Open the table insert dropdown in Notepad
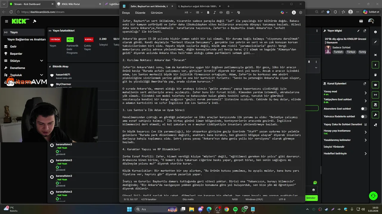 [229, 12]
